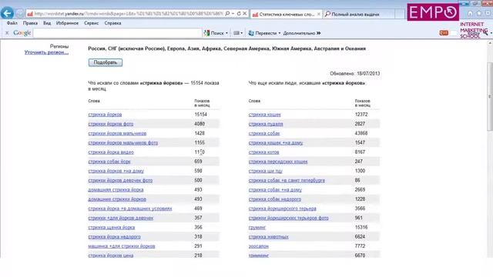Viewport: 493px width, 277px height.
Task: Click the page vertical scrollbar thumb
Action: [x=490, y=95]
